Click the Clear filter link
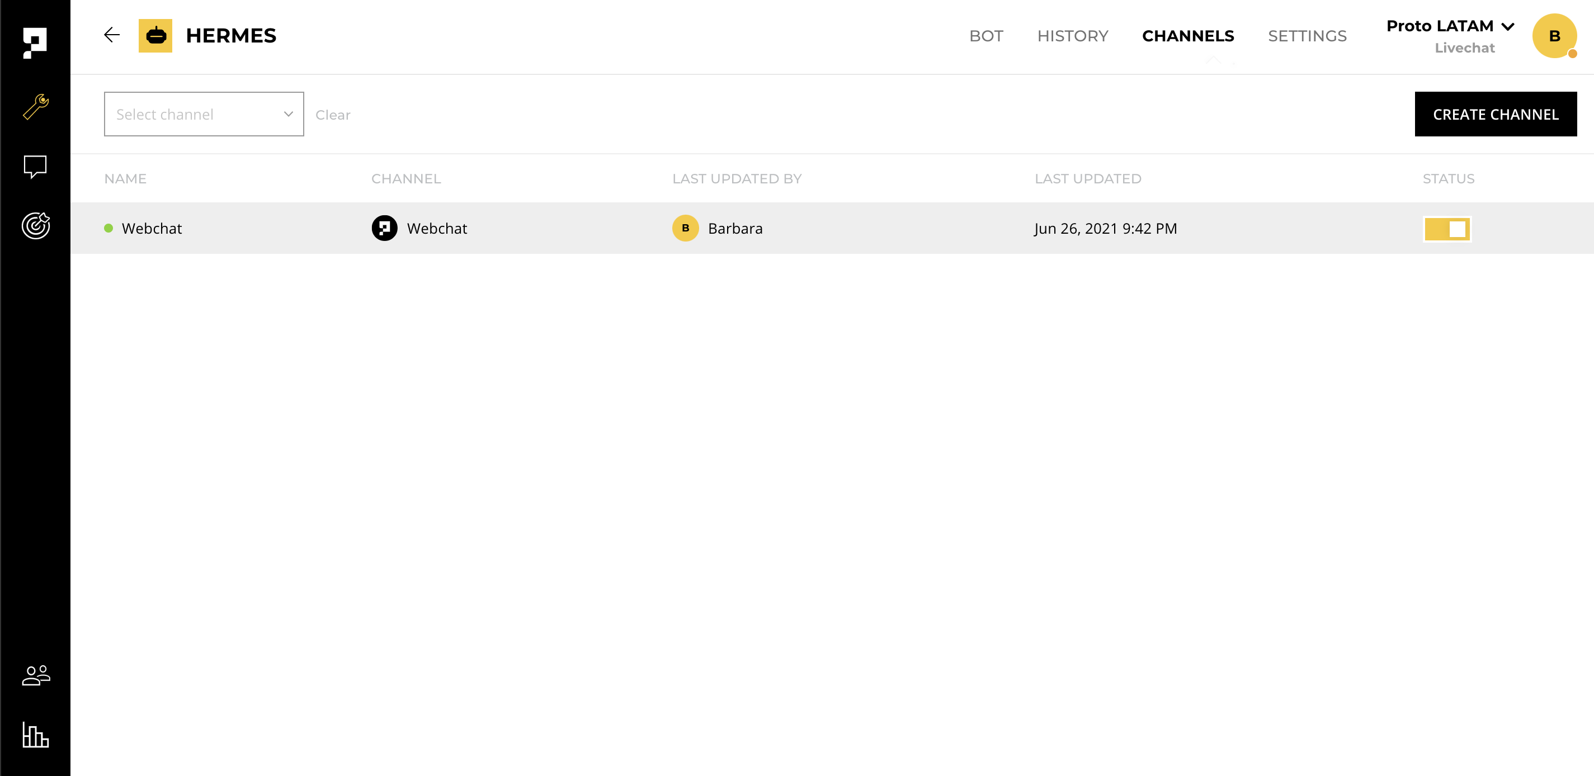This screenshot has width=1594, height=776. point(332,115)
